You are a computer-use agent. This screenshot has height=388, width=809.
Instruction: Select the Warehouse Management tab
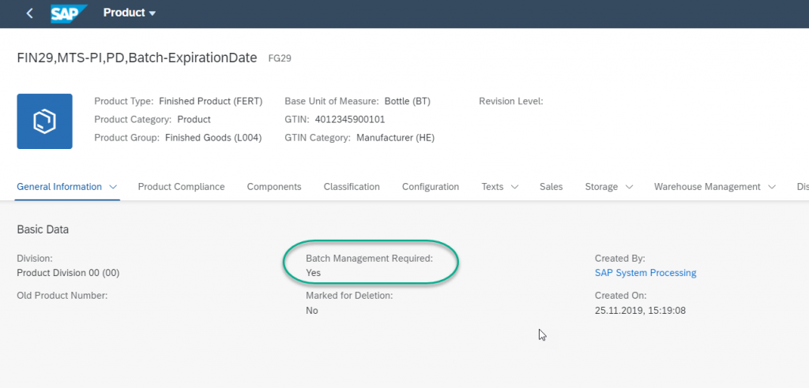(x=707, y=187)
